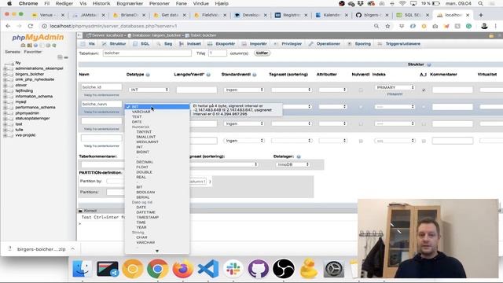503x283 pixels.
Task: Open macOS Spotlight search icon in menu bar
Action: [480, 3]
